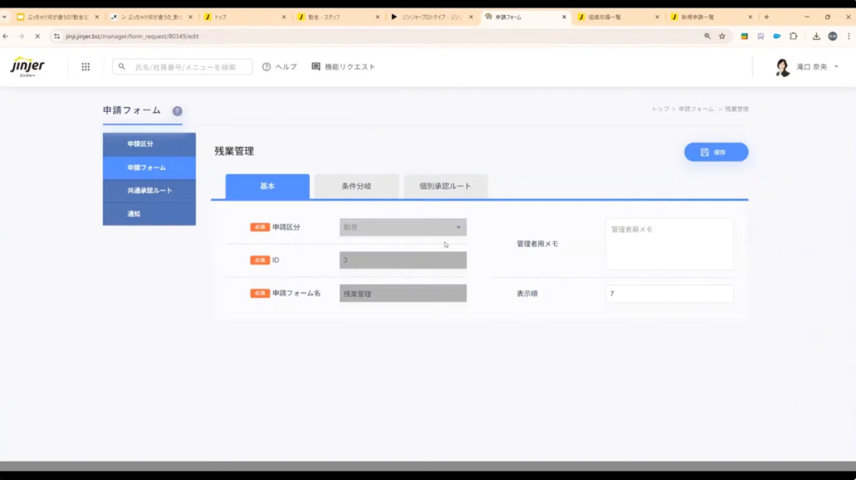Click the 申請フォーム breadcrumb link
This screenshot has width=856, height=480.
(695, 109)
